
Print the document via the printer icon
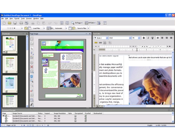[21, 23]
